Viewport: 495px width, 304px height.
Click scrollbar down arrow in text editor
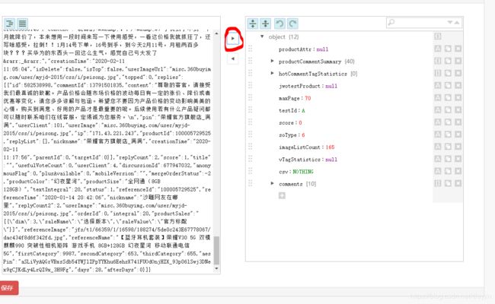pos(216,268)
